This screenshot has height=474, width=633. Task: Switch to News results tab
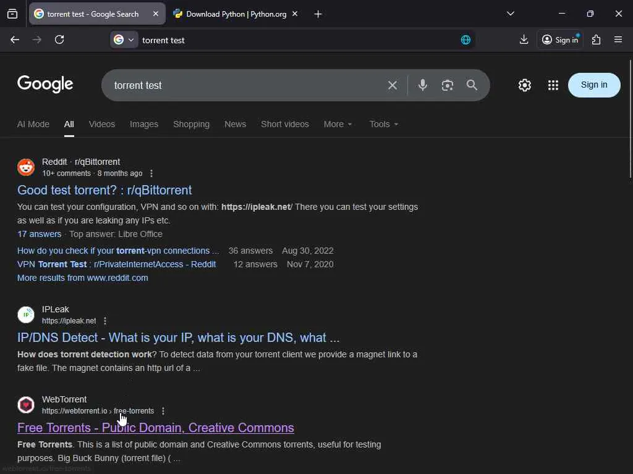pos(235,124)
